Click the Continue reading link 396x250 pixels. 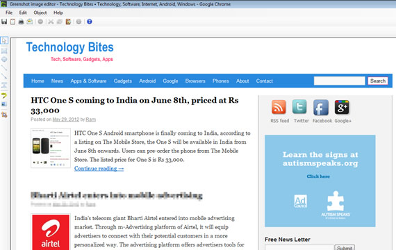tap(99, 169)
